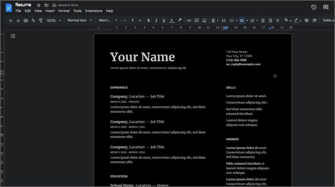Add a comment from the toolbar

point(197,21)
